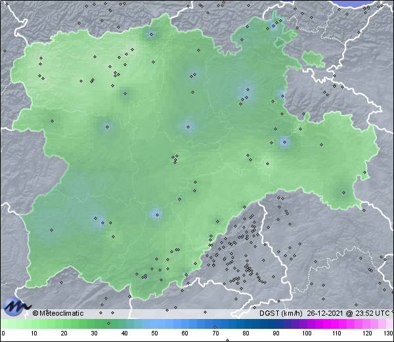Pick the light blue color band above 50
This screenshot has width=394, height=342.
pos(152,324)
